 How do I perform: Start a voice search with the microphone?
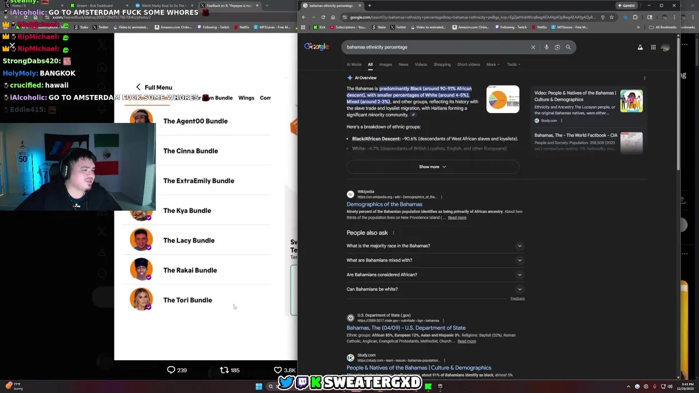(x=546, y=47)
